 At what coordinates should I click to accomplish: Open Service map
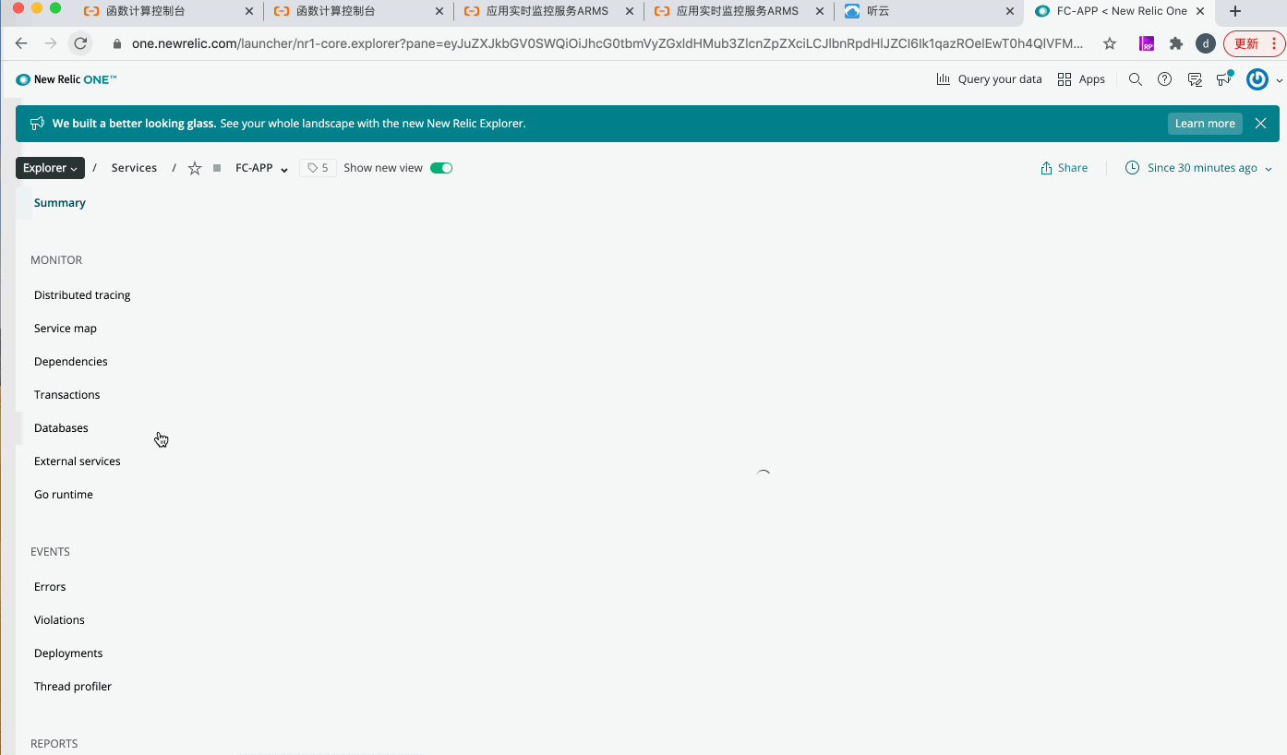tap(66, 329)
